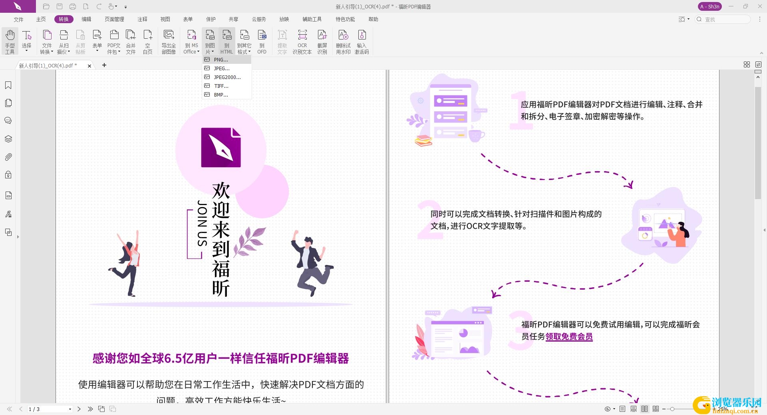The width and height of the screenshot is (767, 415).
Task: Activate the Select (选择) text tool
Action: click(x=27, y=41)
